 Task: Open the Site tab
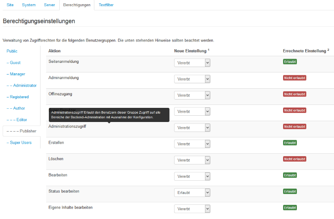(x=10, y=5)
